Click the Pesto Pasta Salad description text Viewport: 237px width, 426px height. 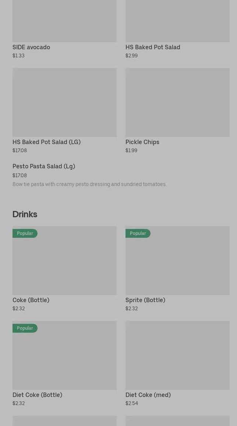click(x=89, y=184)
